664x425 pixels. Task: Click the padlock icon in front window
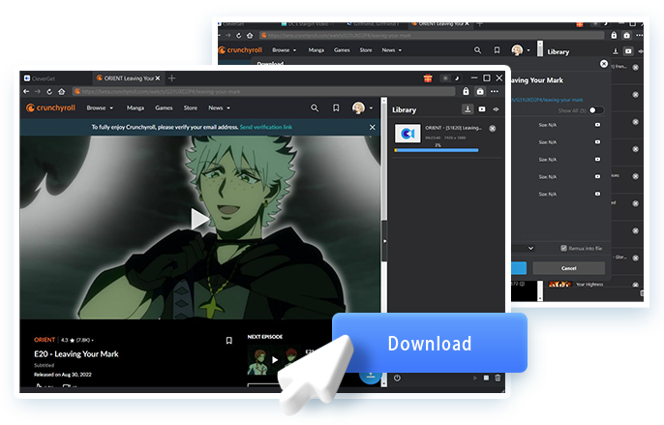click(466, 91)
